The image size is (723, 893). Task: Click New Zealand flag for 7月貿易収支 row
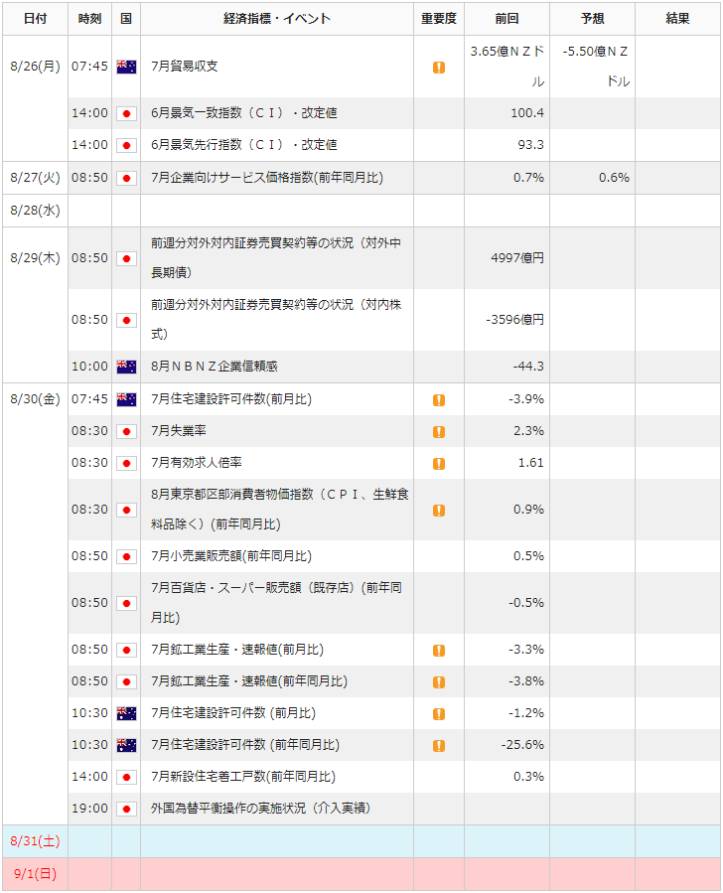(x=126, y=67)
